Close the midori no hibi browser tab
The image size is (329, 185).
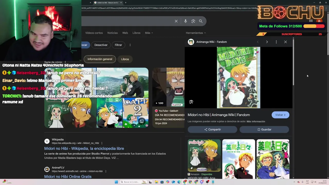pos(121,3)
